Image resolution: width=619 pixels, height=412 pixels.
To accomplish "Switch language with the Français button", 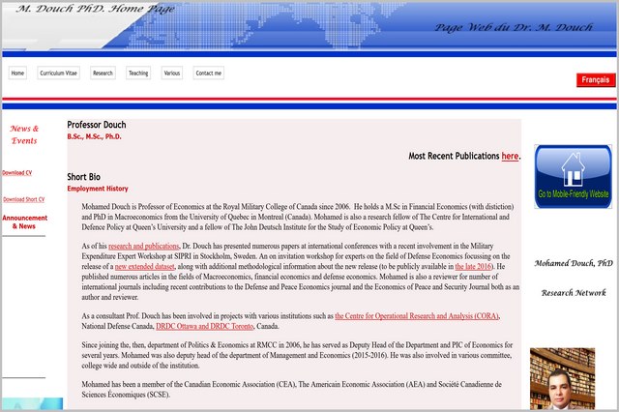I will (x=596, y=79).
